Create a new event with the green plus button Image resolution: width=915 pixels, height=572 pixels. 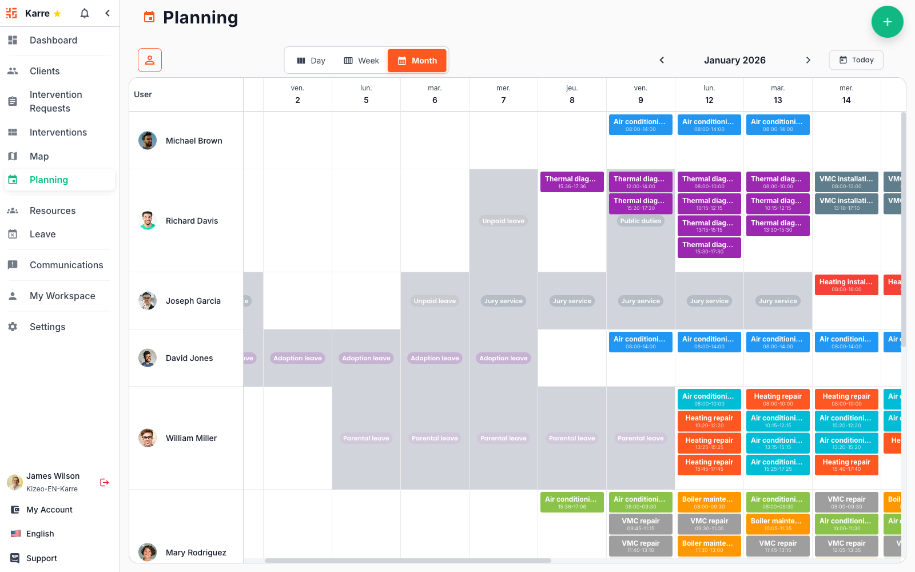pos(887,22)
